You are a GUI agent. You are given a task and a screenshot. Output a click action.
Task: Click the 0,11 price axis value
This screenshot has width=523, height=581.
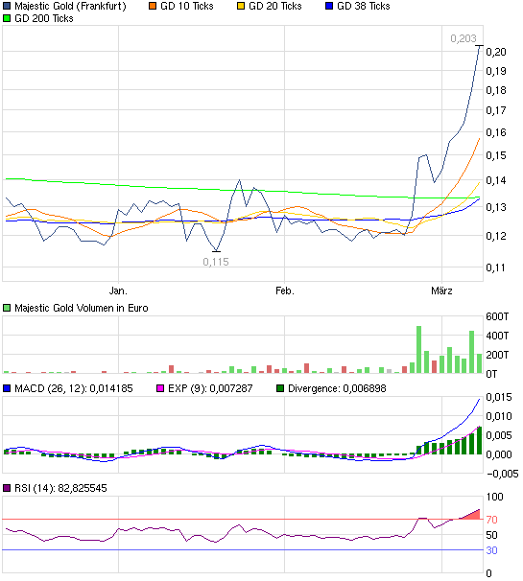[496, 267]
